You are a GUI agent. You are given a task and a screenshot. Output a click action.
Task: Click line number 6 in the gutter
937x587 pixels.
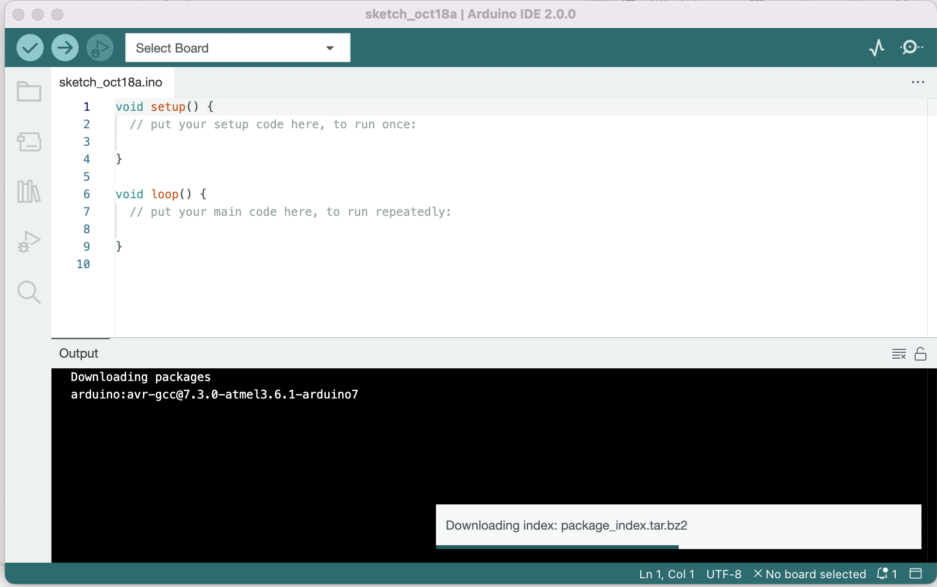click(x=86, y=194)
